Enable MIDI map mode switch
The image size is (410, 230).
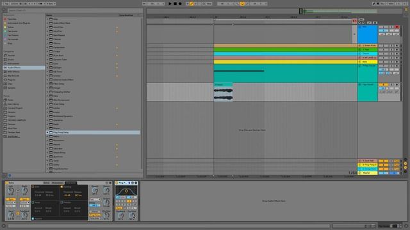point(391,4)
